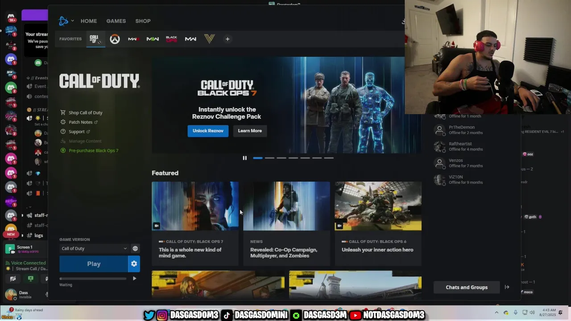Image resolution: width=571 pixels, height=321 pixels.
Task: Open Dass user profile in Discord
Action: [18, 294]
